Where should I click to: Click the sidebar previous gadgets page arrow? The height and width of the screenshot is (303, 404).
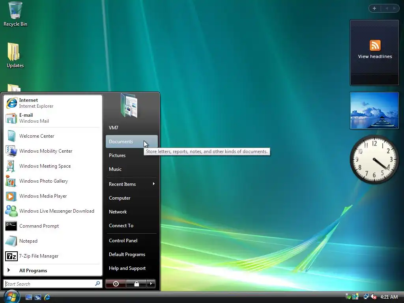pyautogui.click(x=387, y=8)
